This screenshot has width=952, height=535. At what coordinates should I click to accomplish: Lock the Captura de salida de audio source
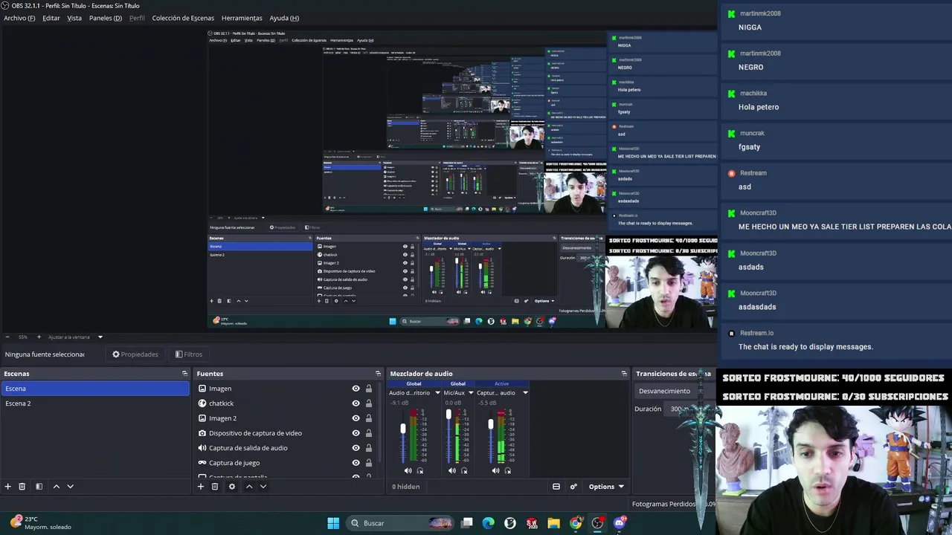pyautogui.click(x=368, y=448)
